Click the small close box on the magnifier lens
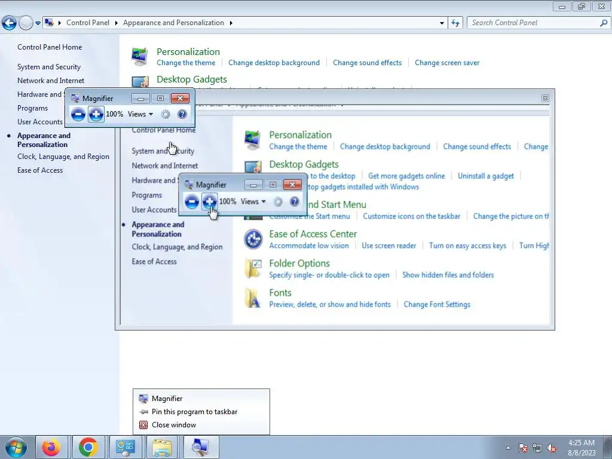This screenshot has width=612, height=459. tap(545, 99)
